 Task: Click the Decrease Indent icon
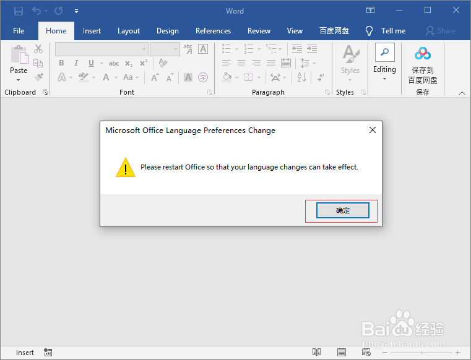click(297, 49)
